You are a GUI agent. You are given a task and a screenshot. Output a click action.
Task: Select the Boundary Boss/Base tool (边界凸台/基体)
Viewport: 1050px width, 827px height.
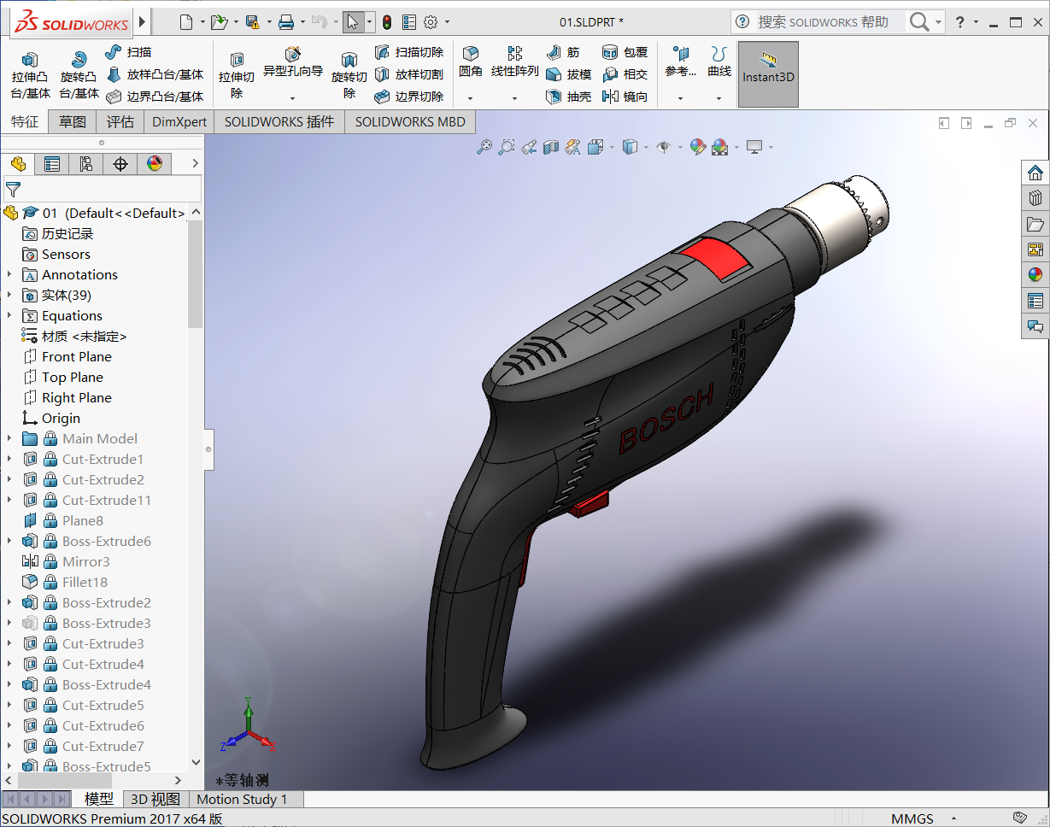click(x=155, y=97)
